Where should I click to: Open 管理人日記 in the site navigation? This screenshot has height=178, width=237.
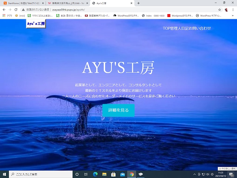point(179,28)
